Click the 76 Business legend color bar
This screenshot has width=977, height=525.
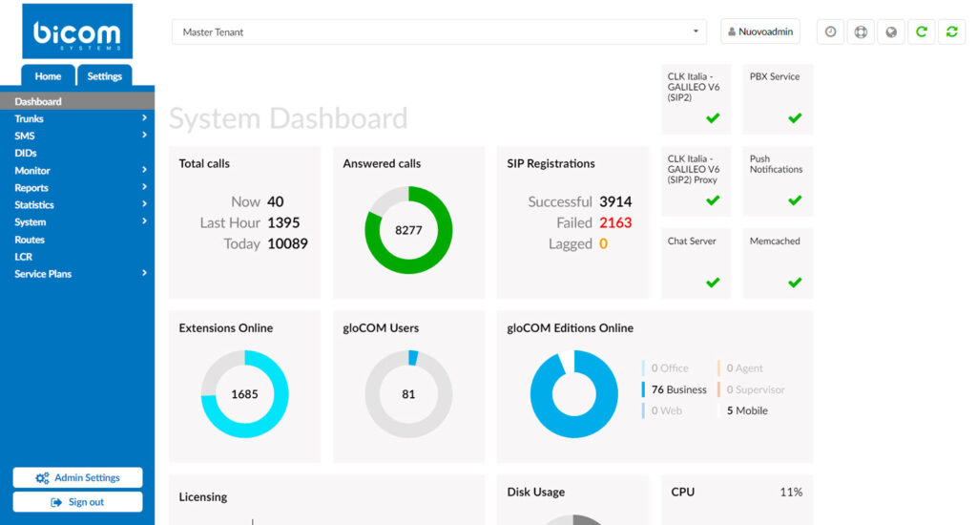pos(643,389)
